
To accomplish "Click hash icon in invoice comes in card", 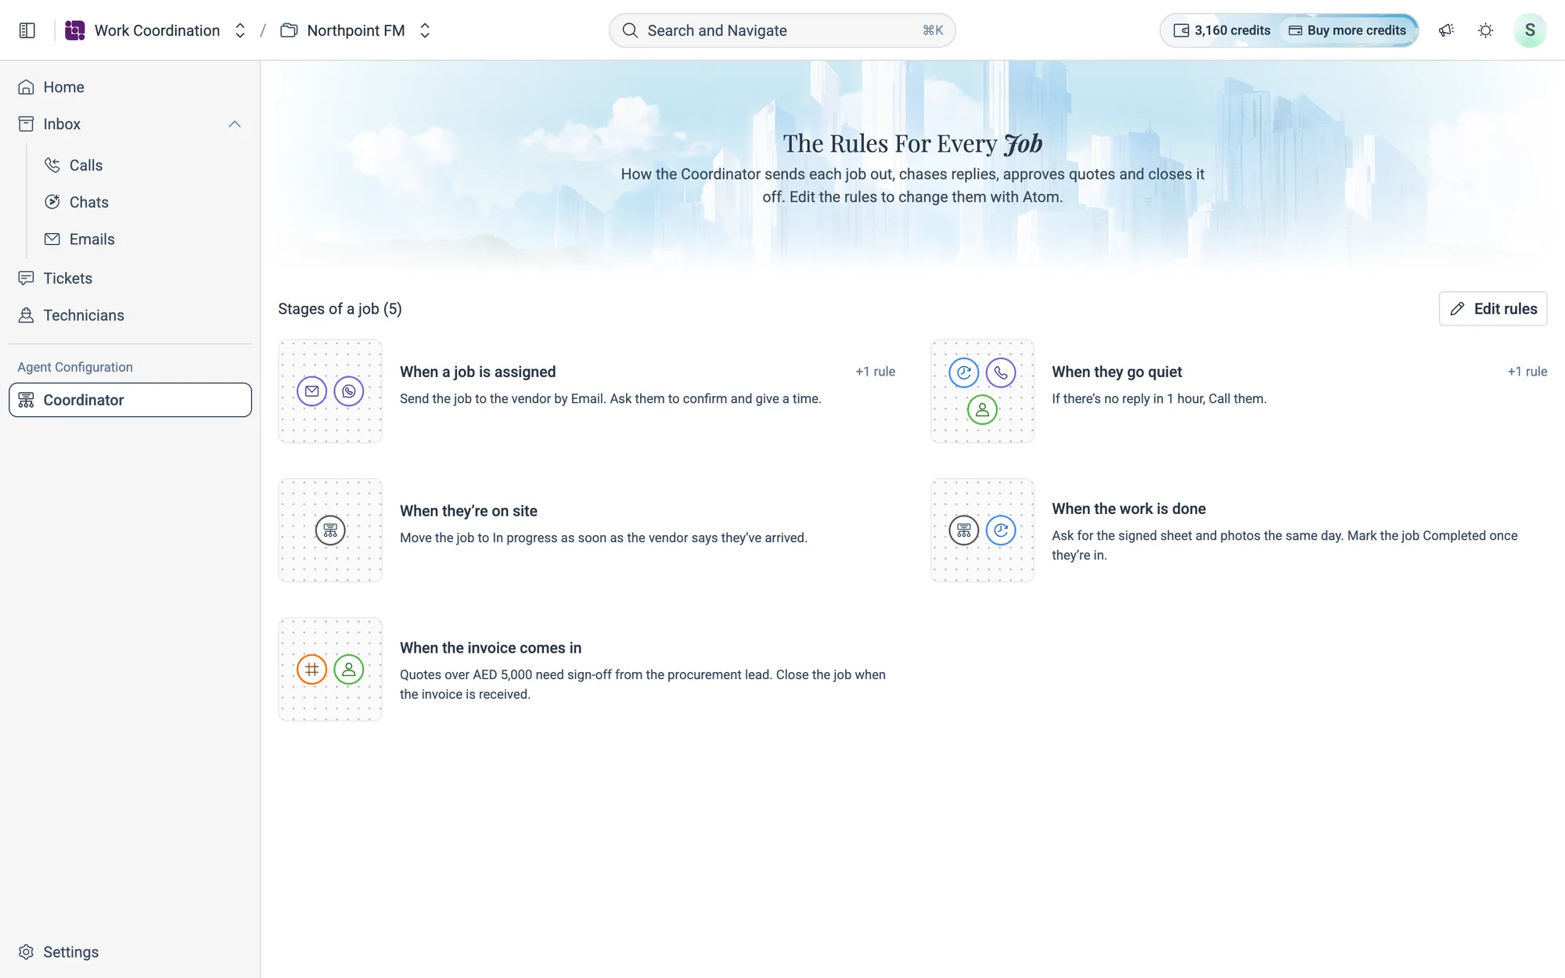I will point(311,670).
